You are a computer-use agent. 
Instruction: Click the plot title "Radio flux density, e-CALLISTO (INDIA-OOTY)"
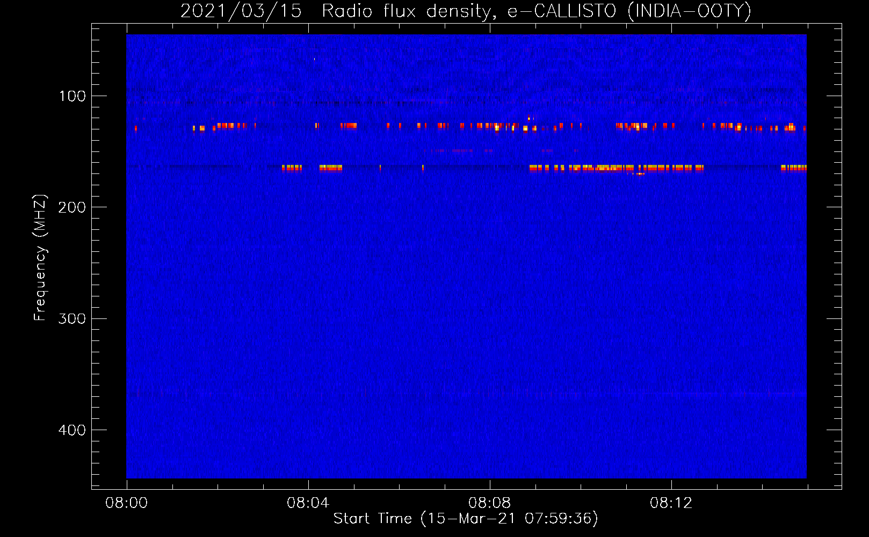536,11
